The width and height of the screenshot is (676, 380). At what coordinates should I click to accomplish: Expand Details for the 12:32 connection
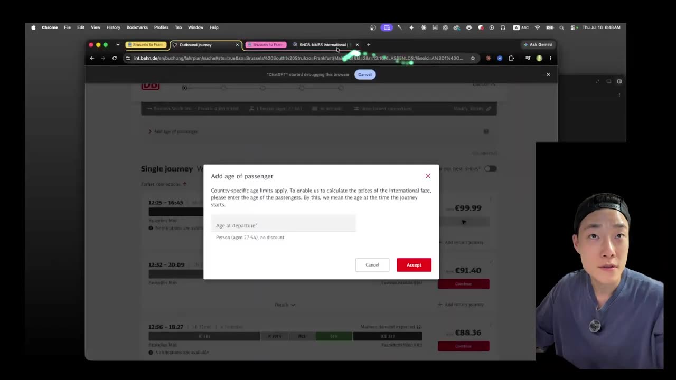tap(285, 305)
